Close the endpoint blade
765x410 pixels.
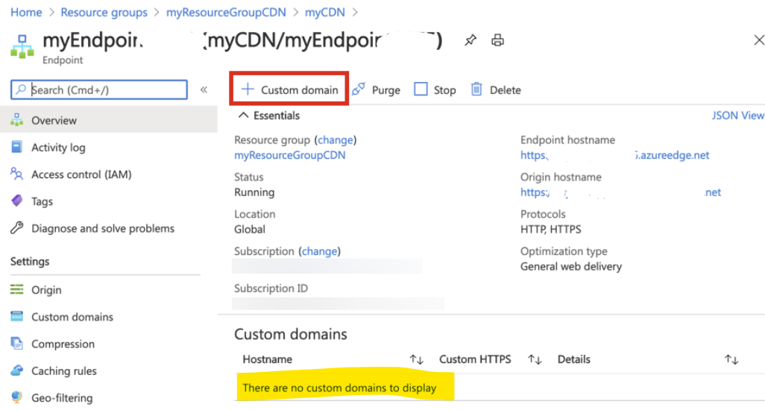[x=758, y=40]
